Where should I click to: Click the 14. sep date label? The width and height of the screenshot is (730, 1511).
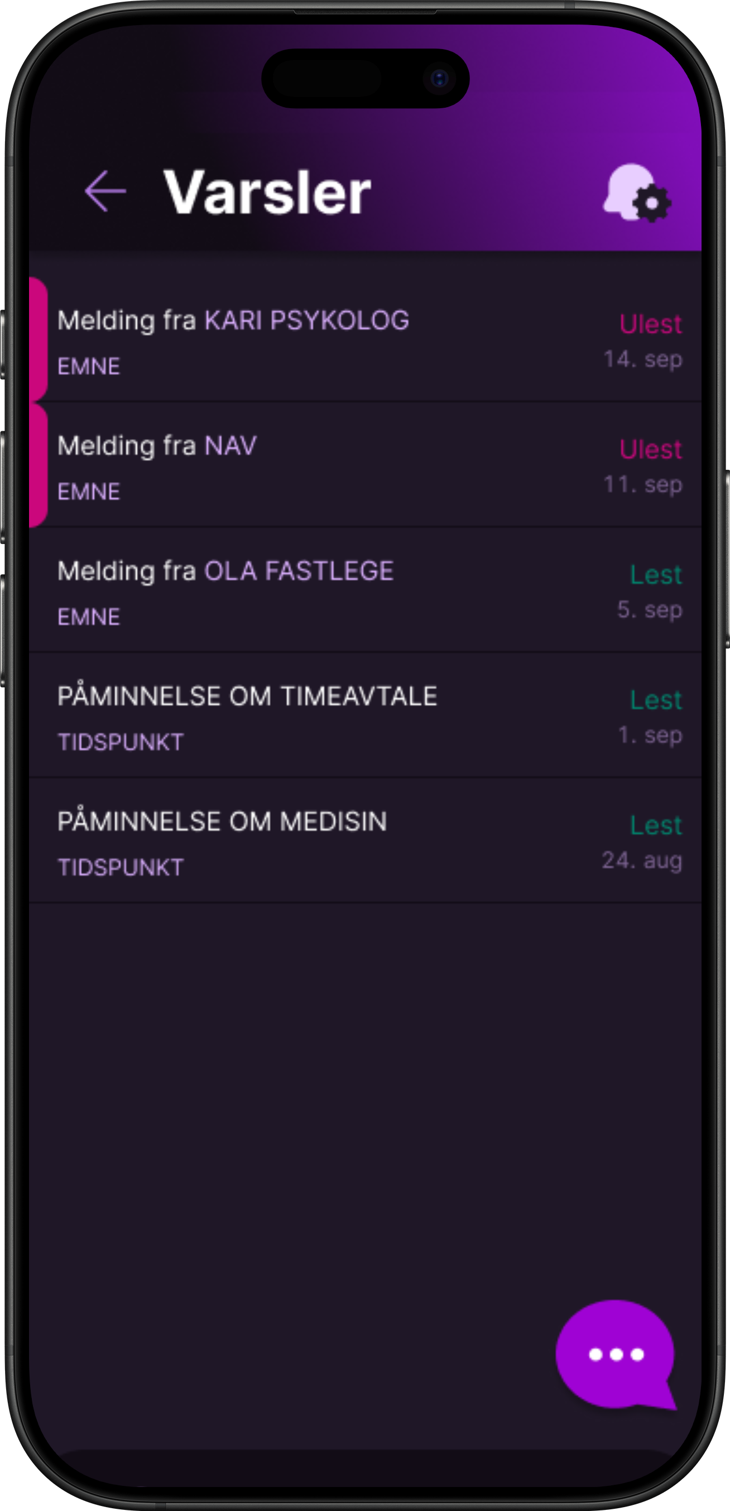pos(642,359)
